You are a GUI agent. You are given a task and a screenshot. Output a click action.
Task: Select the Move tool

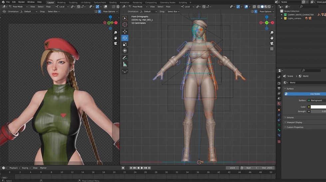pyautogui.click(x=125, y=32)
